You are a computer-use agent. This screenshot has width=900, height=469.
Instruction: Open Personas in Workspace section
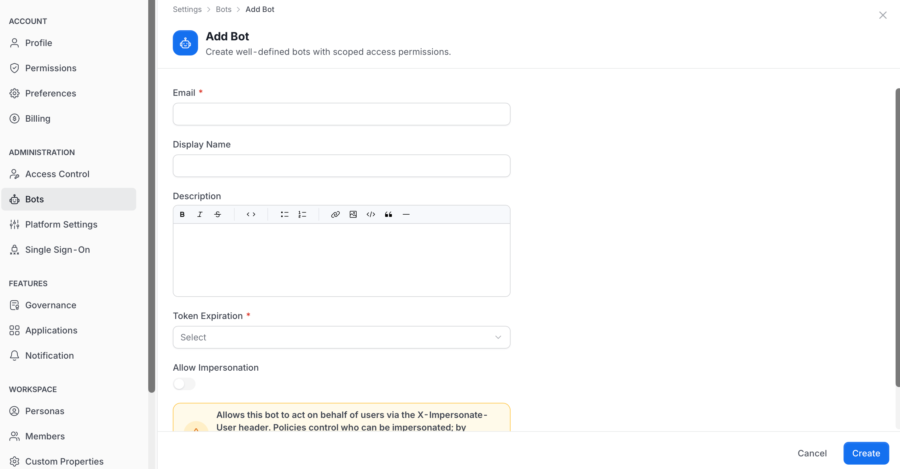tap(69, 411)
